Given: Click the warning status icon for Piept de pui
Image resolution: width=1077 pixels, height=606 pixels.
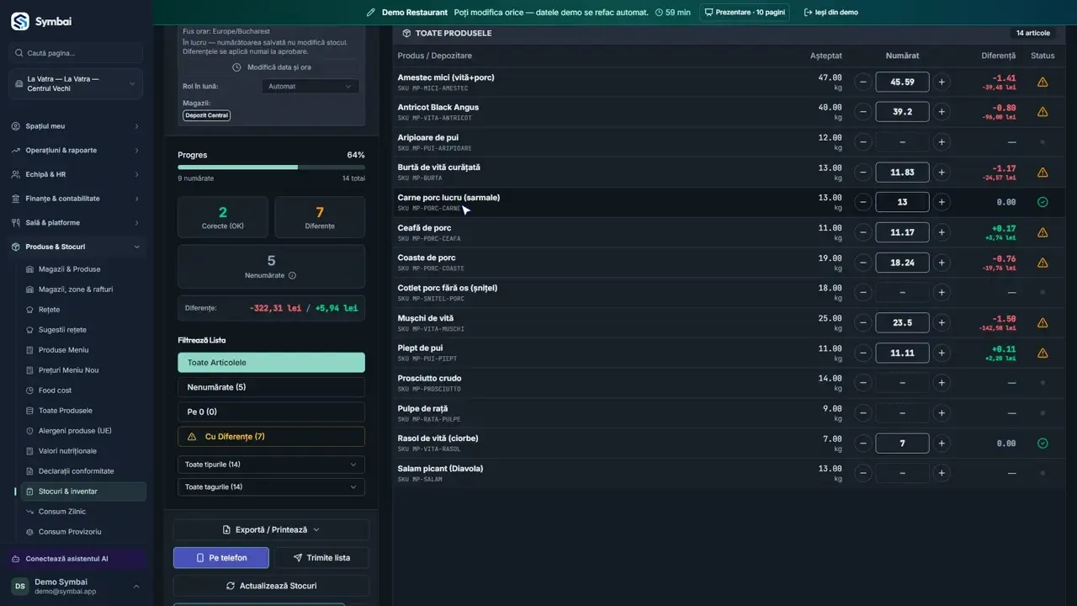Looking at the screenshot, I should 1043,353.
